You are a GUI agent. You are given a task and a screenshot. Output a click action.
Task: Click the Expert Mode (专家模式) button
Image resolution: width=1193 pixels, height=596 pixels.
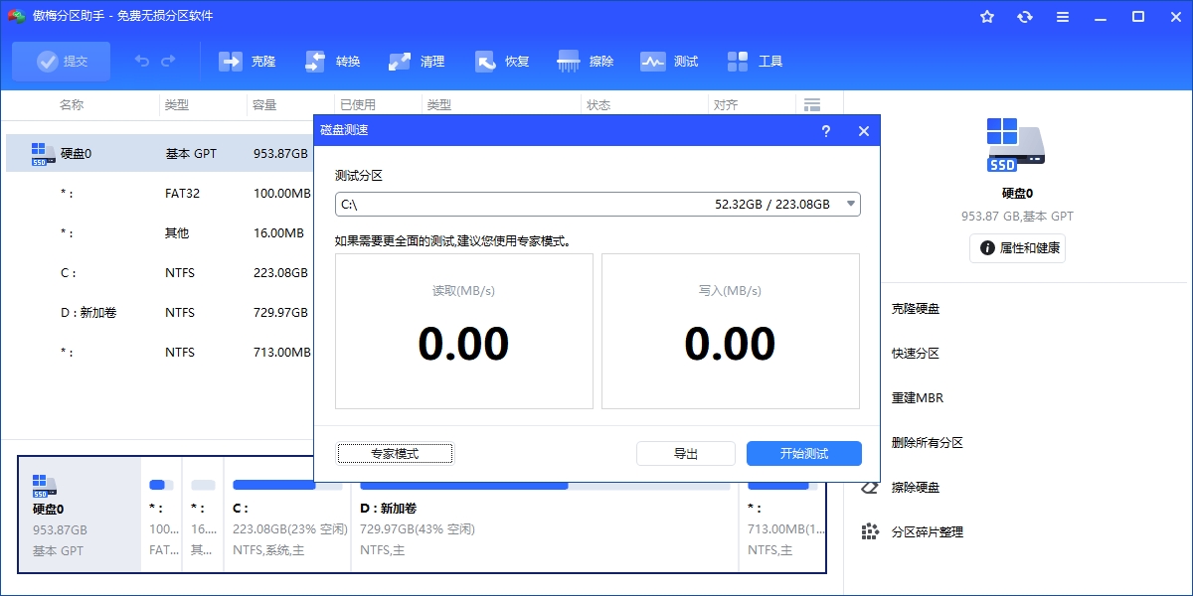pos(395,454)
